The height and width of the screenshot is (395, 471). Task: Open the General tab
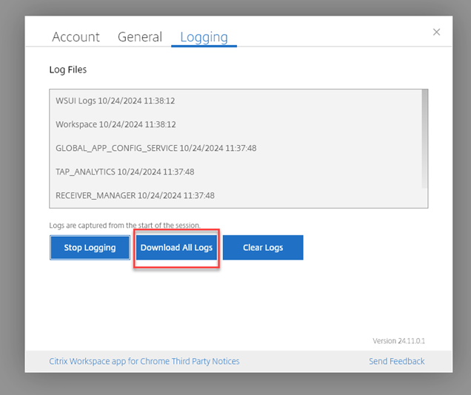click(x=140, y=37)
